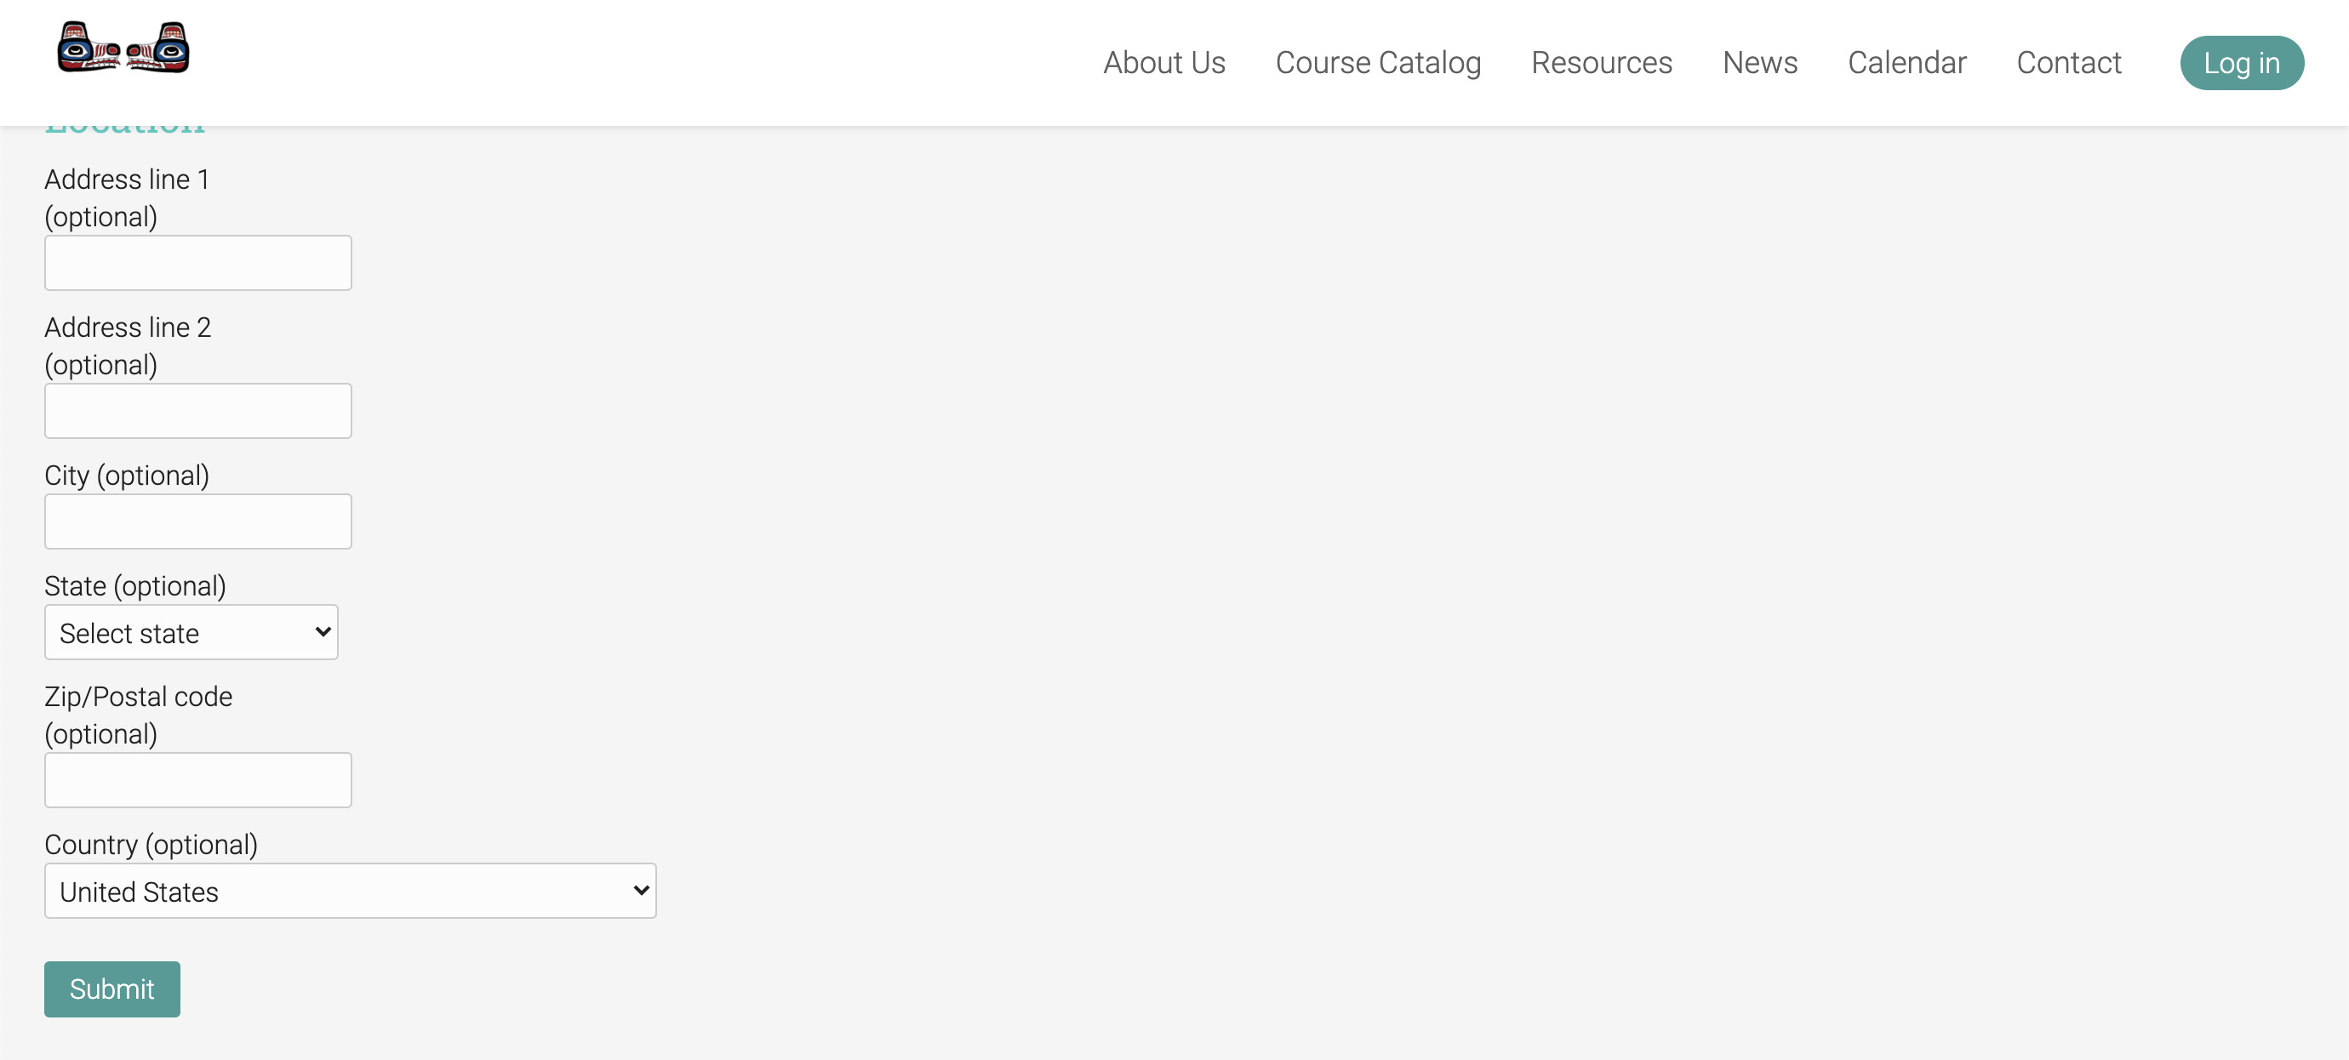Click the Contact navigation link

pyautogui.click(x=2069, y=61)
